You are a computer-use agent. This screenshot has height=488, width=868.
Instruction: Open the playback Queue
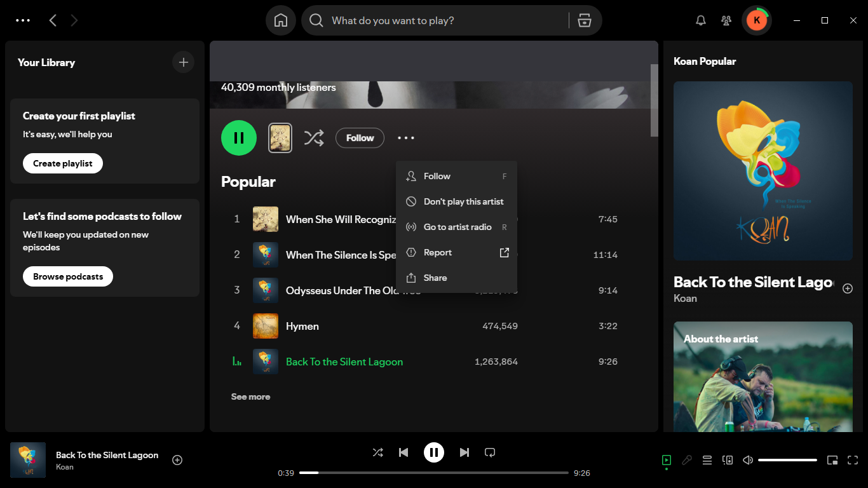click(707, 460)
